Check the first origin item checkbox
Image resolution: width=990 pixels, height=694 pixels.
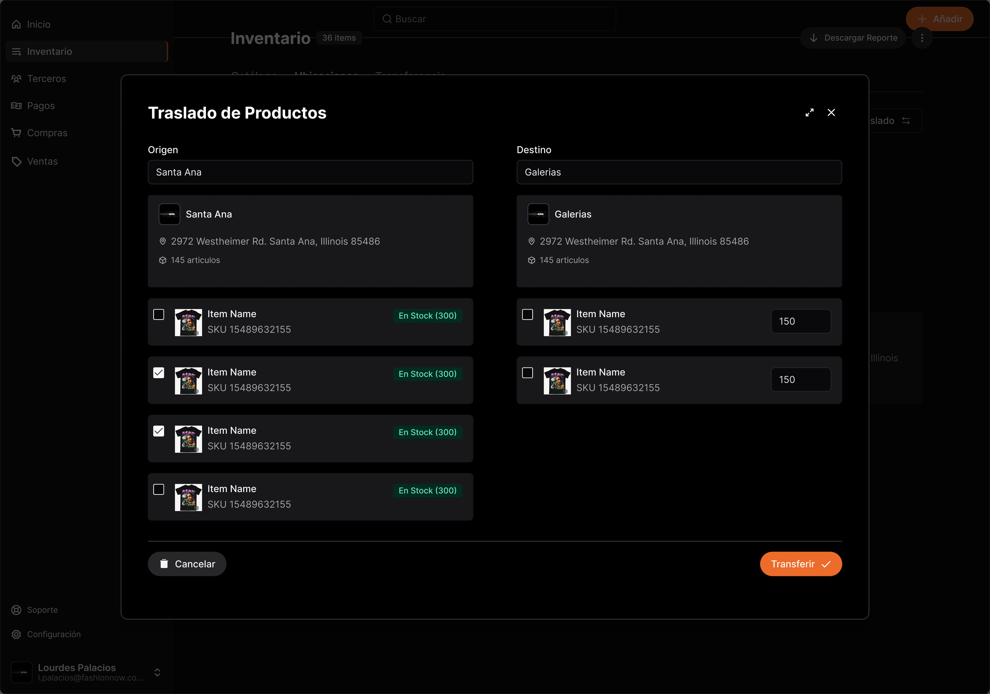click(x=159, y=315)
